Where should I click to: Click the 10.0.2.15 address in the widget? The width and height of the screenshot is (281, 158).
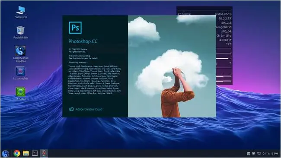225,19
